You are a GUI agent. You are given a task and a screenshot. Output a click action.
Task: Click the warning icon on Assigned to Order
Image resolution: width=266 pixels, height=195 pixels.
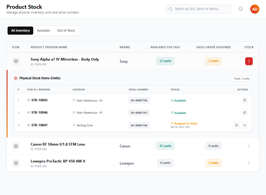172,123
